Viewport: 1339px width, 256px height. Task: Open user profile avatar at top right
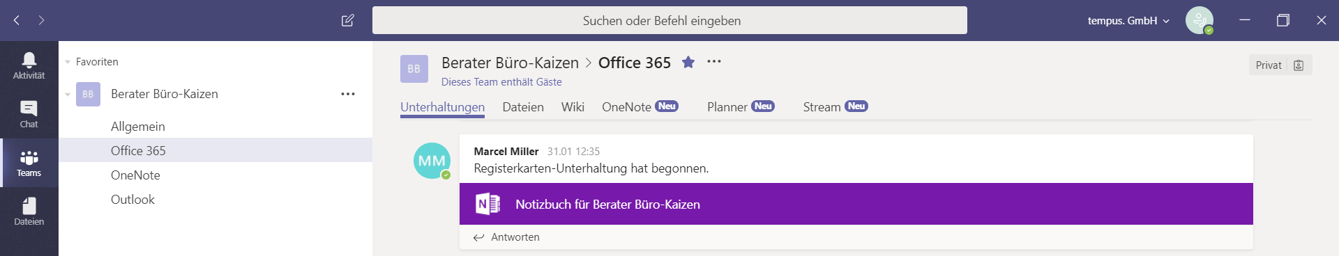coord(1200,20)
